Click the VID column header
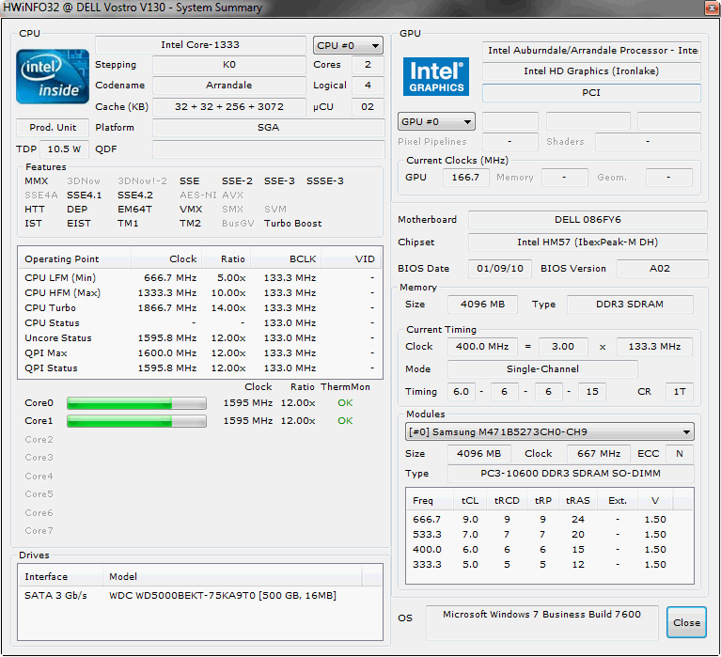Image resolution: width=721 pixels, height=657 pixels. click(x=352, y=258)
